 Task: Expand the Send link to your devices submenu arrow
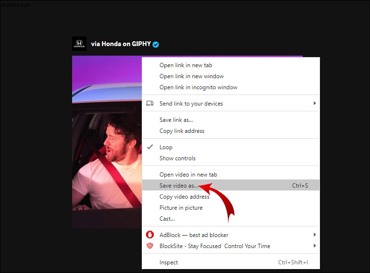pos(315,103)
